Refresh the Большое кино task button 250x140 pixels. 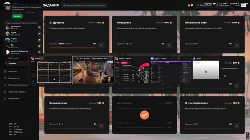101,126
